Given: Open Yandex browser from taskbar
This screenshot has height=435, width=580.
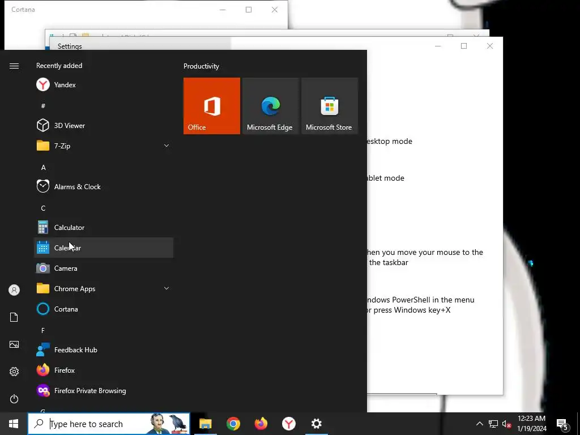Looking at the screenshot, I should click(x=288, y=424).
